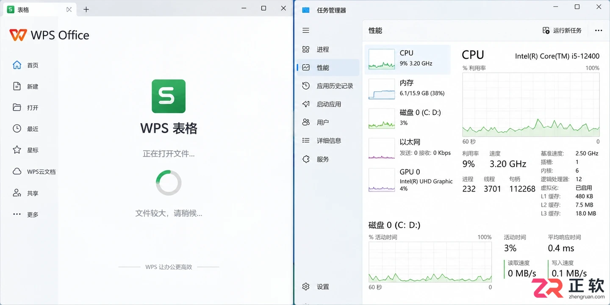Image resolution: width=610 pixels, height=305 pixels.
Task: Open 服务 page in Task Manager
Action: 328,159
